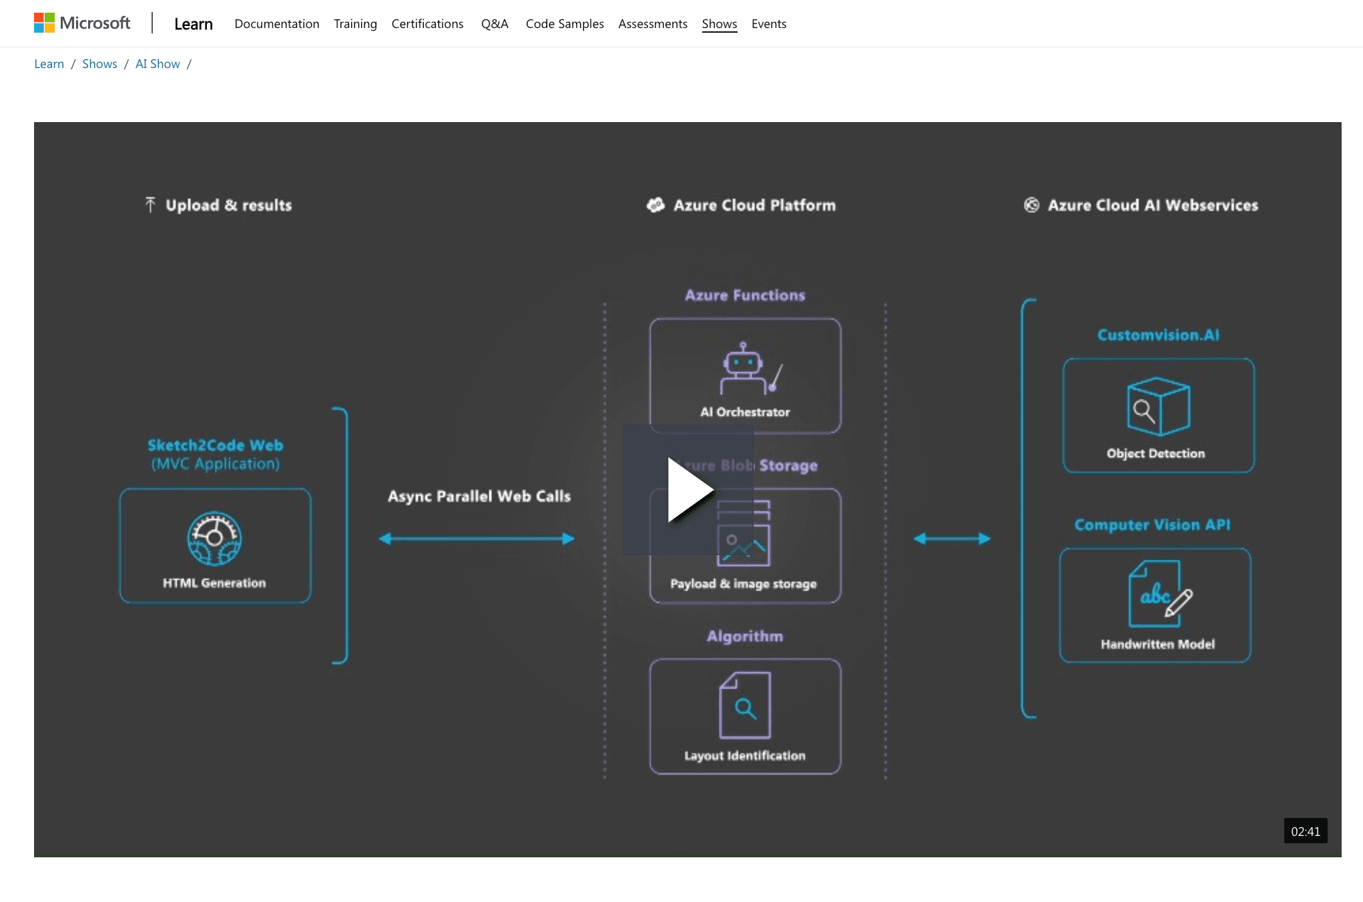Image resolution: width=1363 pixels, height=902 pixels.
Task: Select Code Samples in the header
Action: coord(565,24)
